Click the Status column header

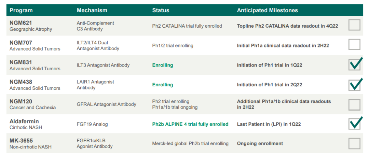pos(161,10)
